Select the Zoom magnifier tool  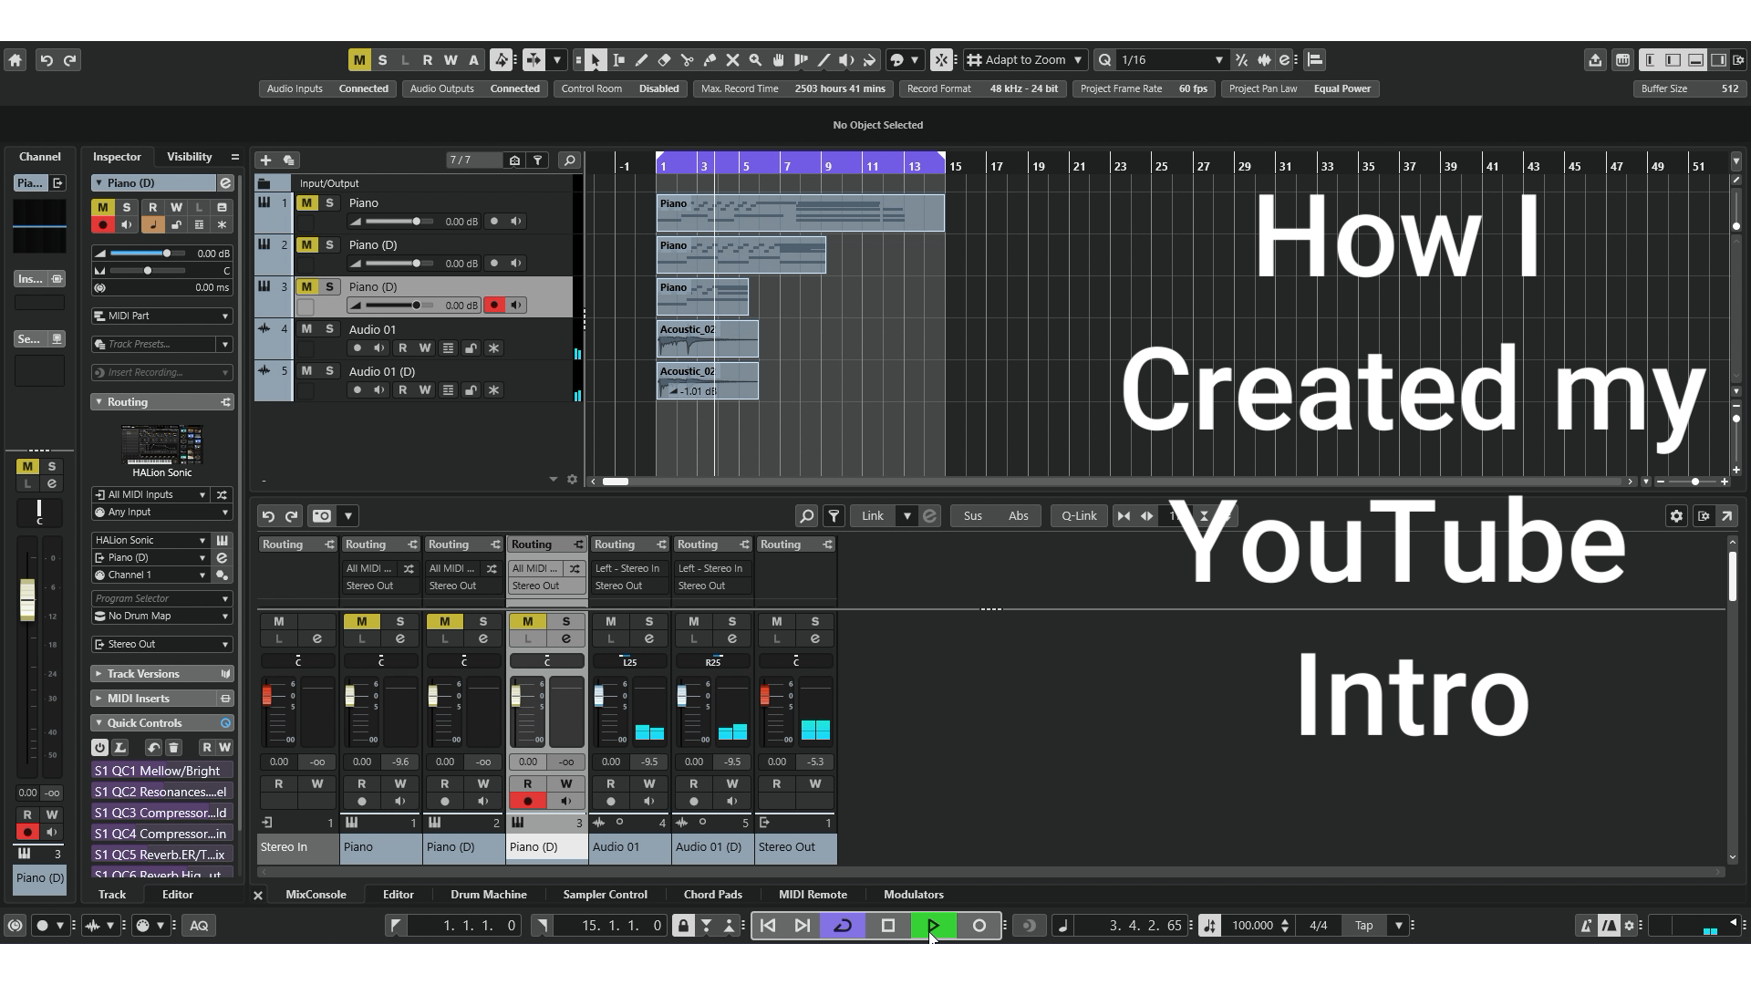click(756, 60)
